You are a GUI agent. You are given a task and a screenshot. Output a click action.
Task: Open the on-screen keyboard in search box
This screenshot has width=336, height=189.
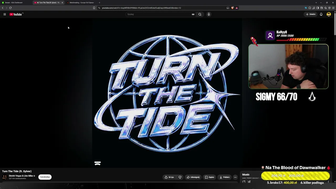[x=193, y=14]
